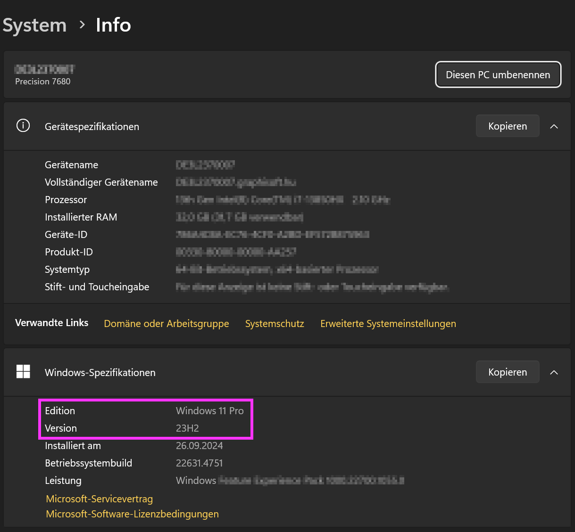The width and height of the screenshot is (575, 532).
Task: Open the System breadcrumb link
Action: point(34,25)
